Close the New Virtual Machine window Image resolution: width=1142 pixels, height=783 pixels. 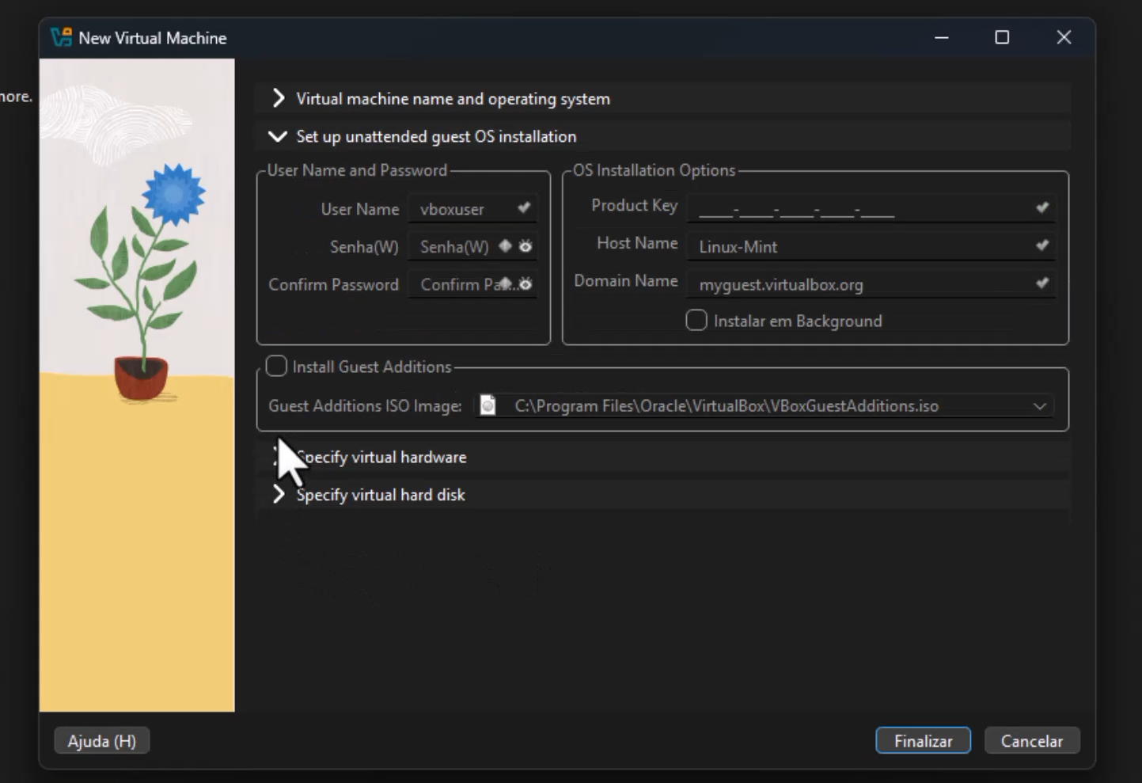coord(1064,37)
